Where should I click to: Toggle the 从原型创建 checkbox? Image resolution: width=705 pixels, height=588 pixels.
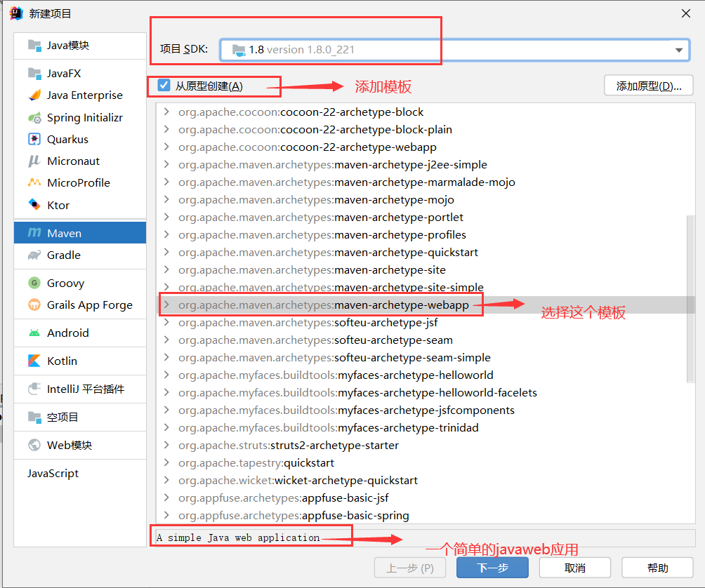click(x=164, y=86)
